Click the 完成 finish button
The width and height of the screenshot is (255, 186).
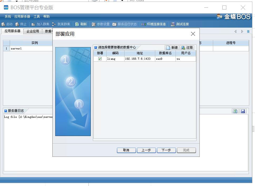tap(186, 150)
